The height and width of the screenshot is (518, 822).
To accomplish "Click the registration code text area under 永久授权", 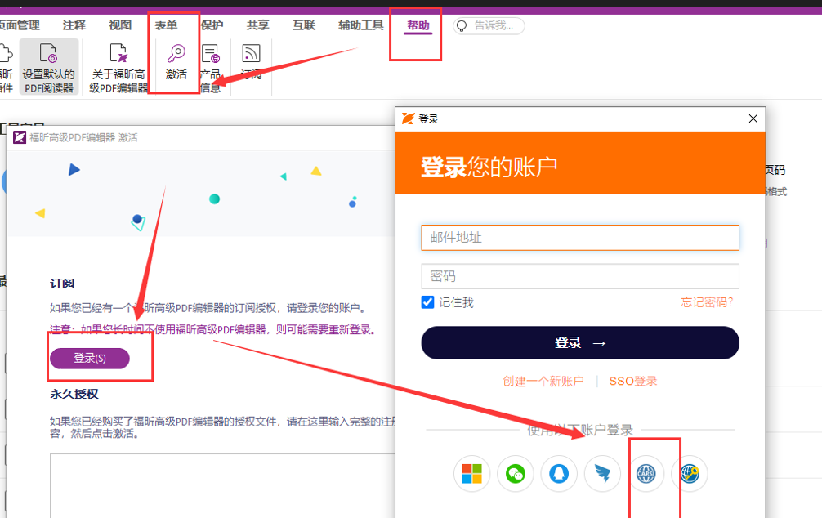I will [x=223, y=485].
